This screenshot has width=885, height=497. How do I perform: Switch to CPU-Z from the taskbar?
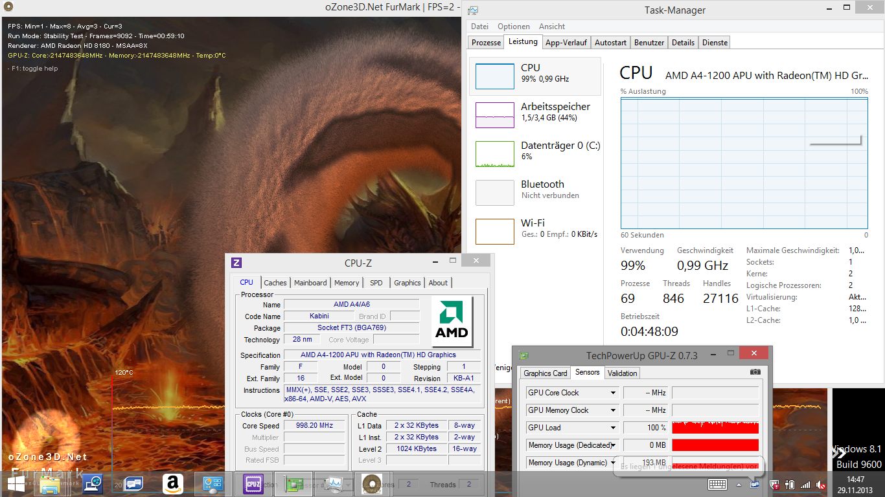253,484
